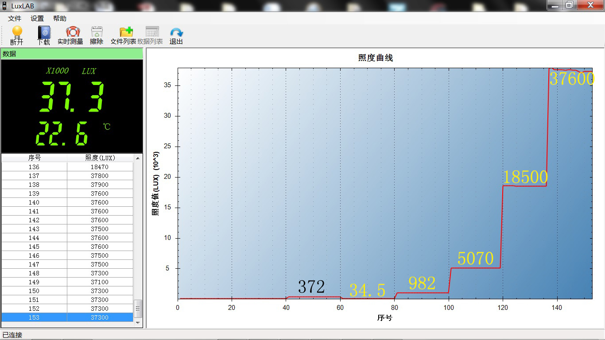The height and width of the screenshot is (340, 605).
Task: Select row 149 with 37100 lux
Action: pyautogui.click(x=67, y=282)
